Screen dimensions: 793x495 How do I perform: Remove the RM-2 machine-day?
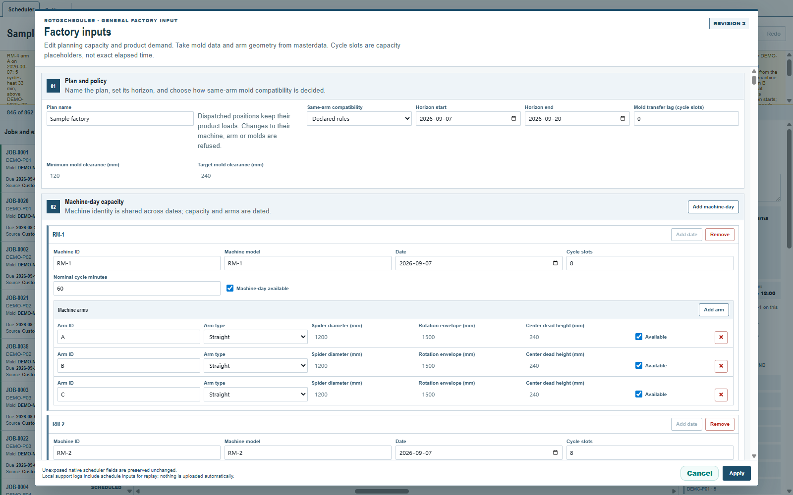720,424
